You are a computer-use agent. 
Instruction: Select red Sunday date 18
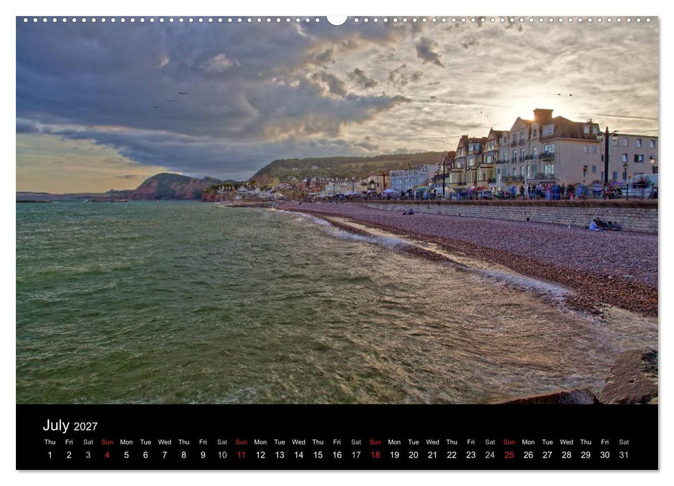pyautogui.click(x=376, y=455)
